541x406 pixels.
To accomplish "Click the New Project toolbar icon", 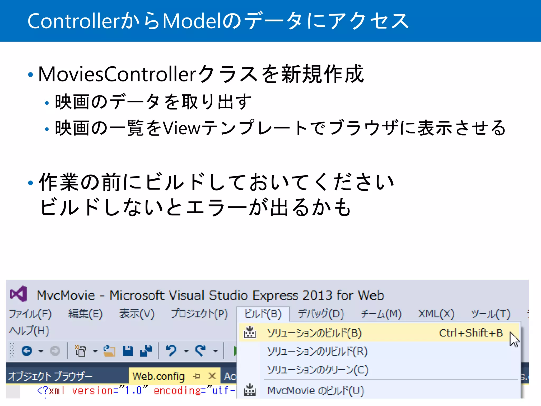I will pos(80,351).
